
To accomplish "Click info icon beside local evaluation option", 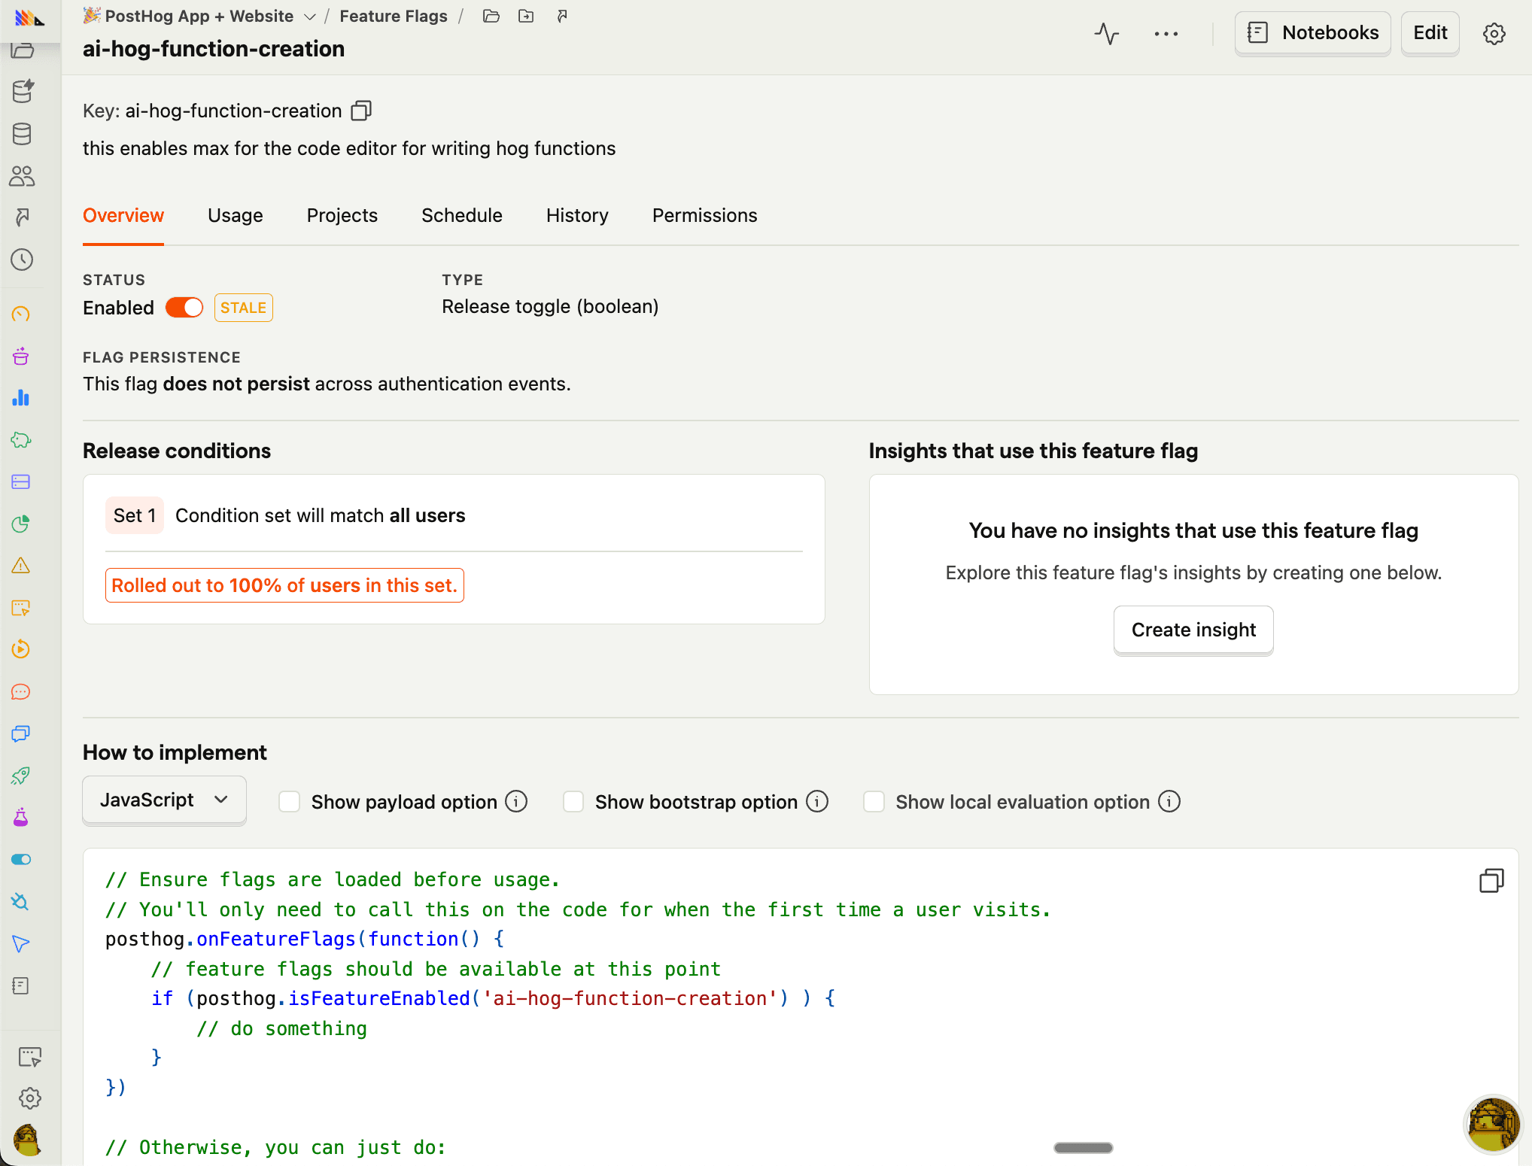I will (1169, 802).
